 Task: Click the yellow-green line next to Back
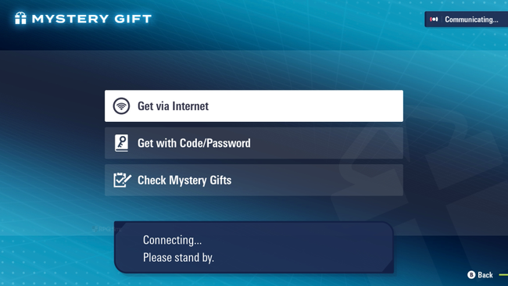click(x=503, y=275)
